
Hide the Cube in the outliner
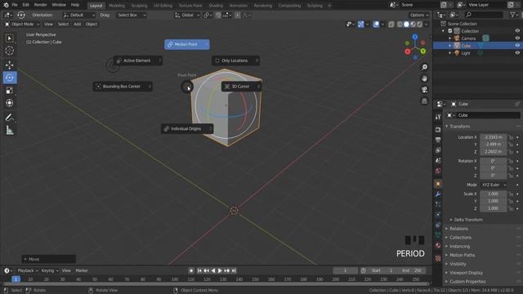pos(517,46)
